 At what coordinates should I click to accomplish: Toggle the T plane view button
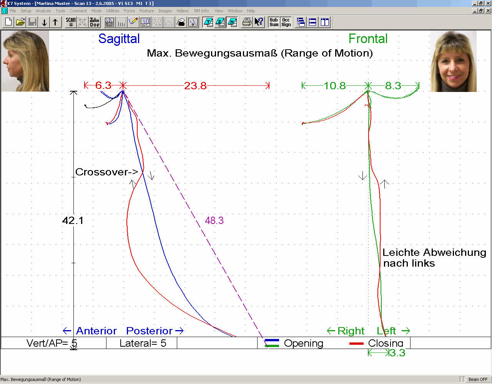[208, 22]
